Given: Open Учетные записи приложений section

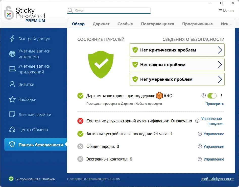Looking at the screenshot, I should coord(34,69).
